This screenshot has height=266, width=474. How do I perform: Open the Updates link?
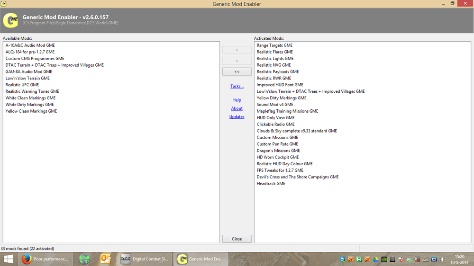tap(237, 117)
